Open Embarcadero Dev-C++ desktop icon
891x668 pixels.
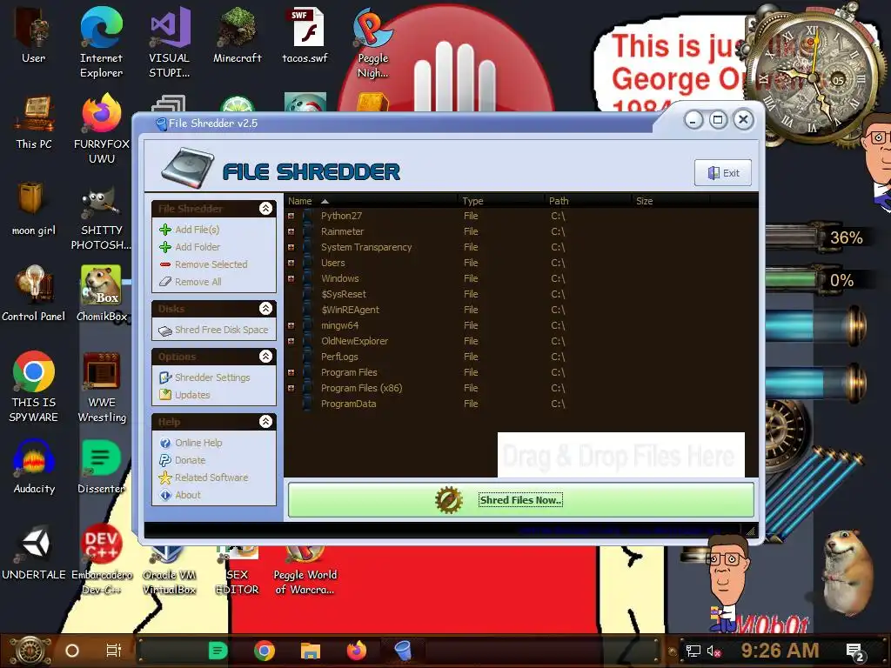point(101,559)
